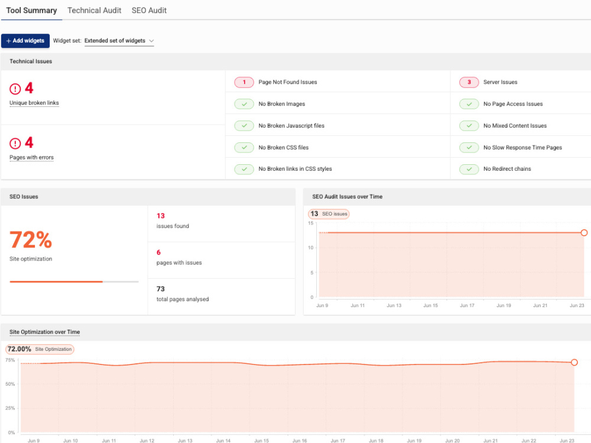Select the No Mixed Content Issues label

(515, 126)
